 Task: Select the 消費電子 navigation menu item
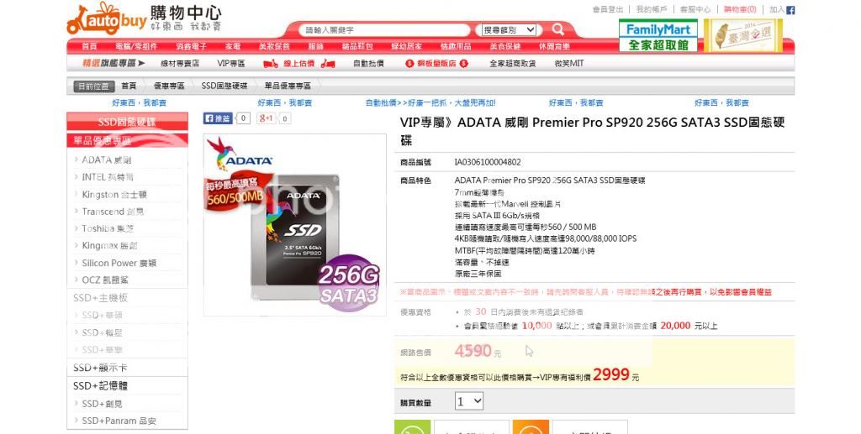pyautogui.click(x=191, y=46)
